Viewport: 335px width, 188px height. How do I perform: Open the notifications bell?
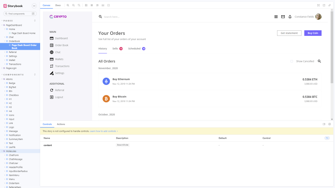point(290,17)
